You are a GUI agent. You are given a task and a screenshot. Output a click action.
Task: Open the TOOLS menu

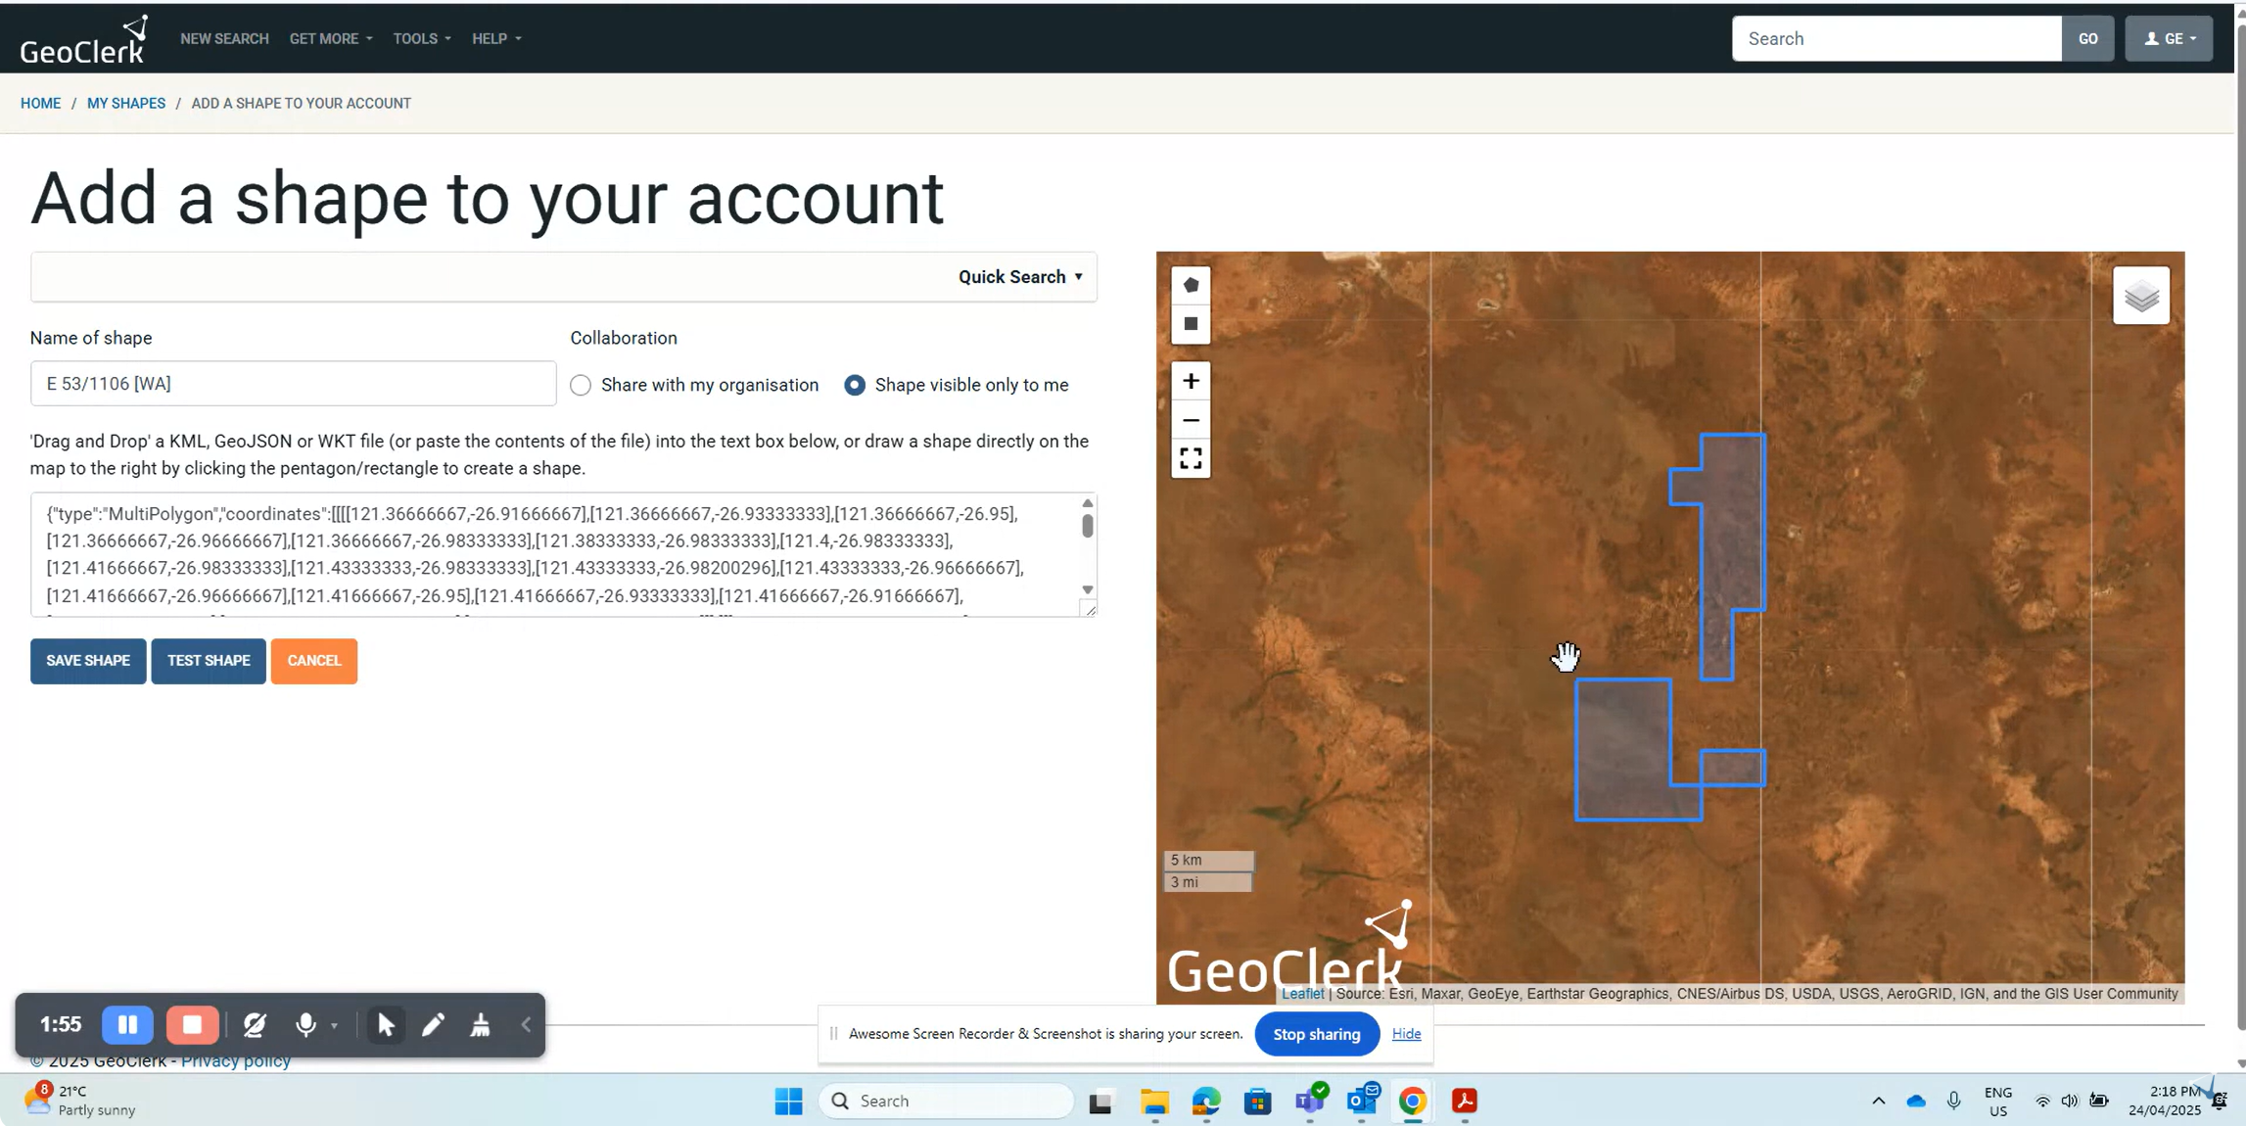click(422, 39)
